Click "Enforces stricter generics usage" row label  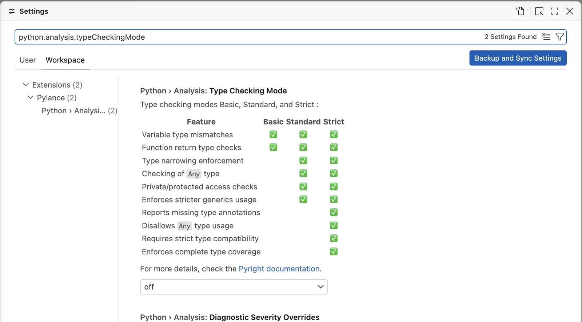(199, 200)
